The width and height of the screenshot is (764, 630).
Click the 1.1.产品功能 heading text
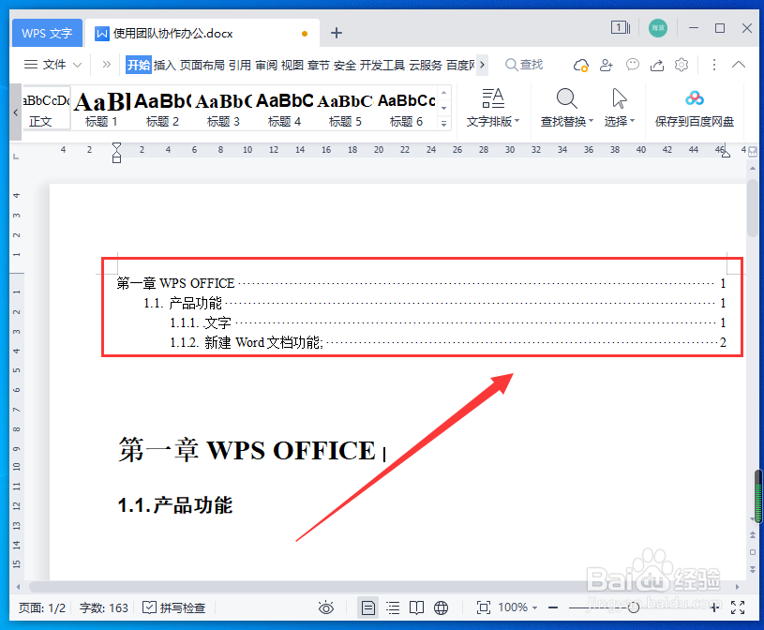pos(175,505)
